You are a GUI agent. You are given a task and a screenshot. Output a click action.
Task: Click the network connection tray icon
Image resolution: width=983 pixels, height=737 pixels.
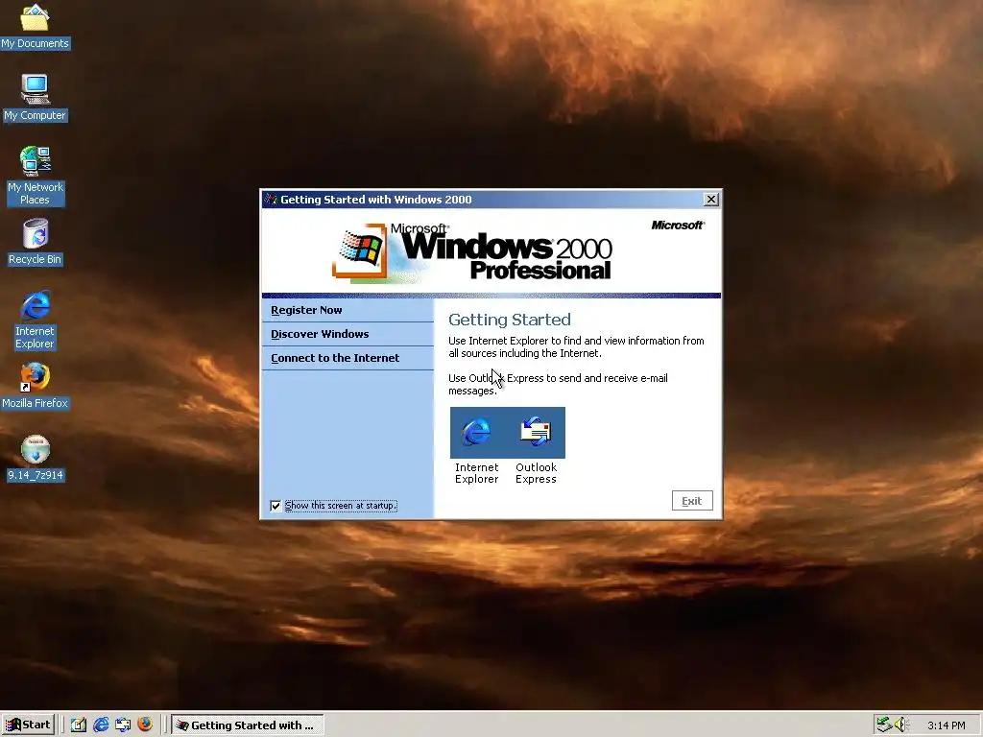[884, 725]
